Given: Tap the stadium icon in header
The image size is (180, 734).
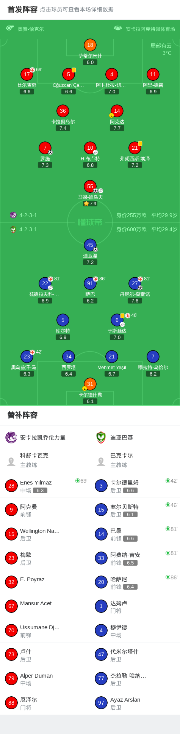Looking at the screenshot, I should click(118, 28).
